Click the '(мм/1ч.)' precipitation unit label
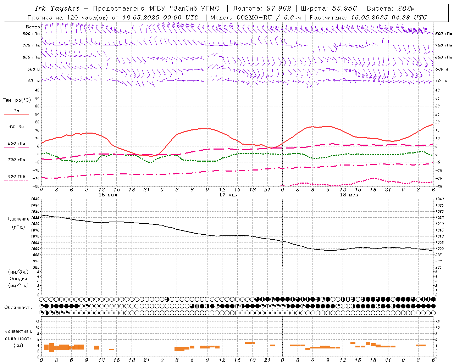The height and width of the screenshot is (363, 454). point(18,285)
